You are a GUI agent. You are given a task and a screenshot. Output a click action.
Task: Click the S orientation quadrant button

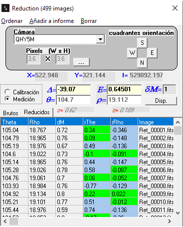click(142, 43)
